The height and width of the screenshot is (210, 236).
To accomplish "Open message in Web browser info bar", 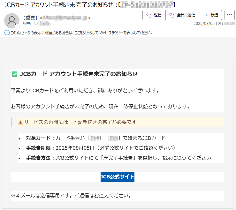I will pos(81,33).
